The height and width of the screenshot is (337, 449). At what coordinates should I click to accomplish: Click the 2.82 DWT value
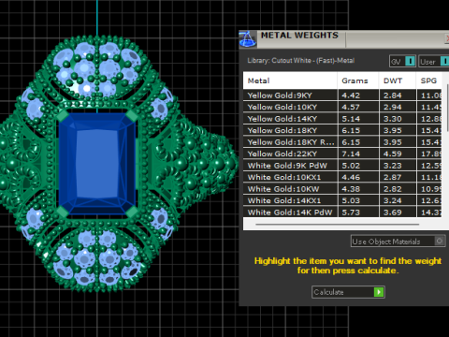[x=393, y=189]
